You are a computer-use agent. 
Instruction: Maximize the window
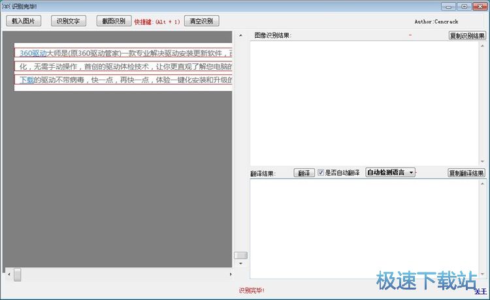(x=464, y=7)
